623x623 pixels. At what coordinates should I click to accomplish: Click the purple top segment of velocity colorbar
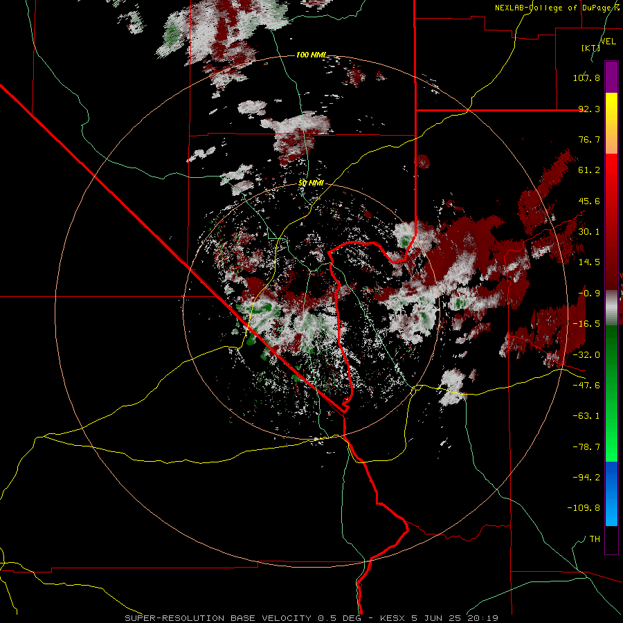[x=611, y=77]
